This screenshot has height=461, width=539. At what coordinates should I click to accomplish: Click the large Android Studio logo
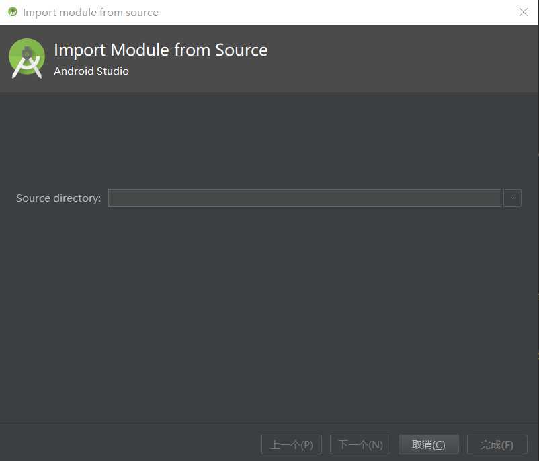[27, 58]
